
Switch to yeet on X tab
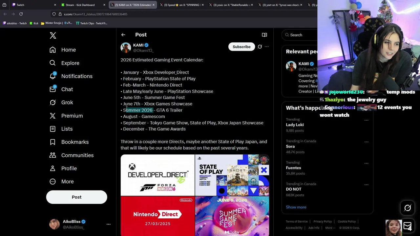[x=280, y=5]
